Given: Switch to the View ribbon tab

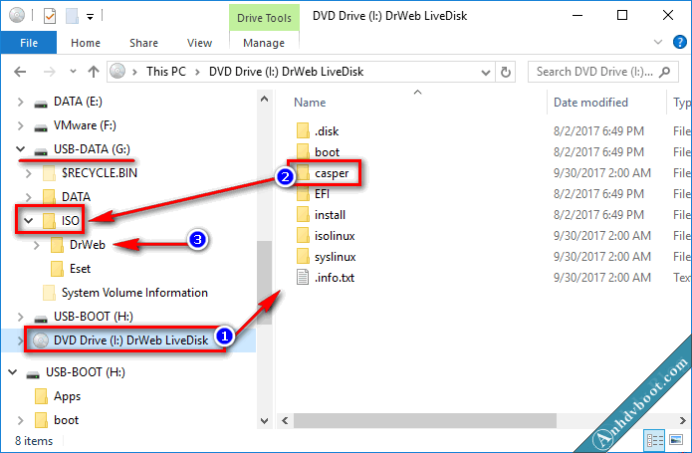Looking at the screenshot, I should coord(199,43).
